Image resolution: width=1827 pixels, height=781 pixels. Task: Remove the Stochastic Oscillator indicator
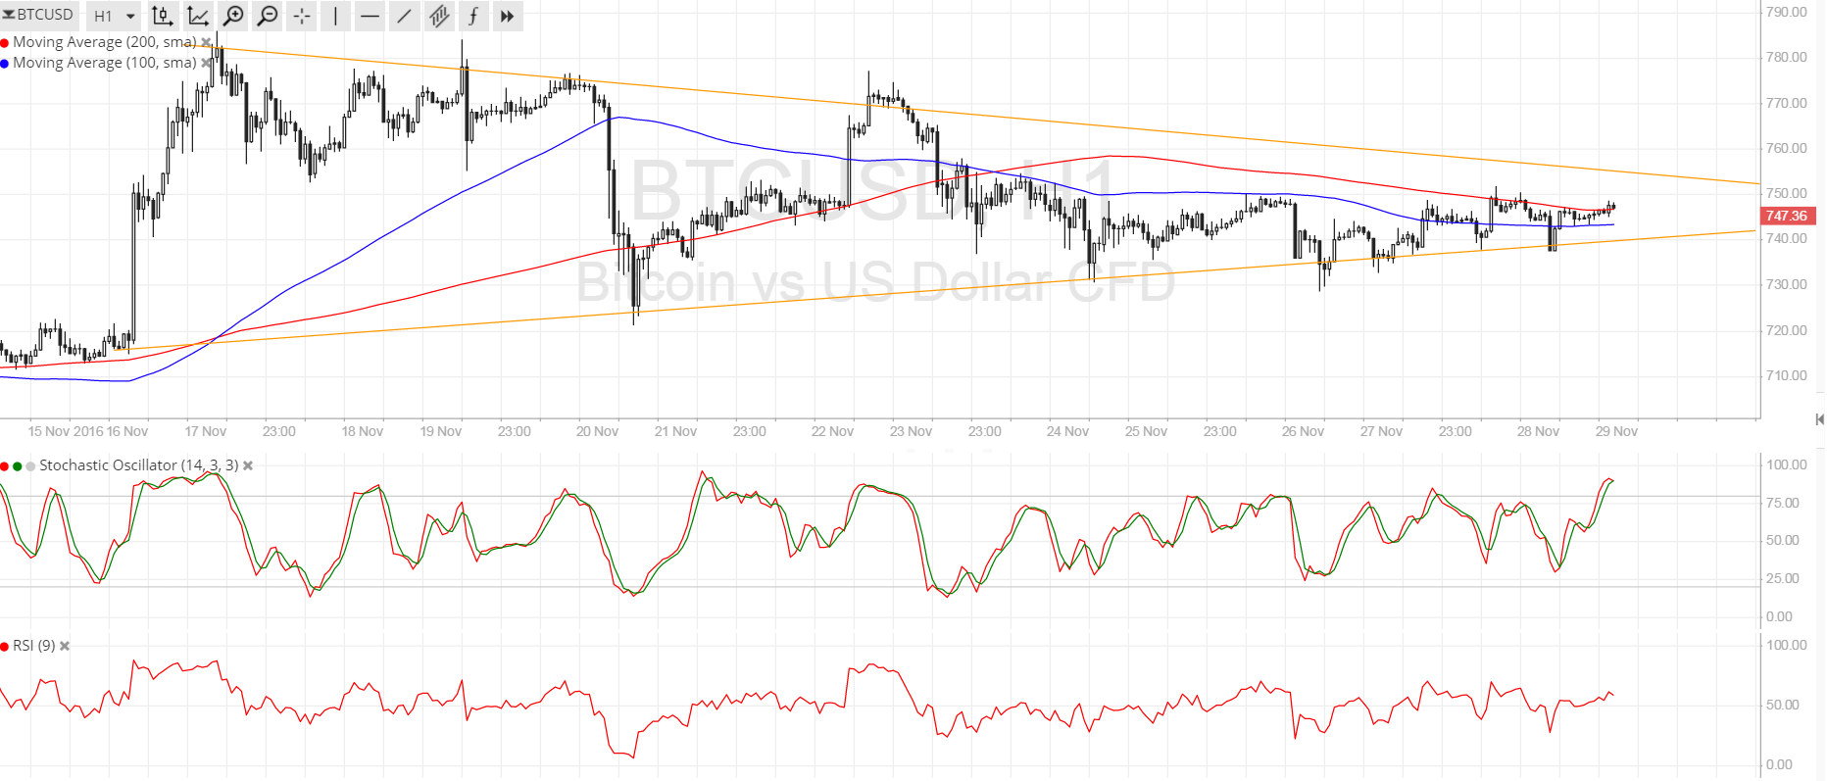pyautogui.click(x=248, y=465)
